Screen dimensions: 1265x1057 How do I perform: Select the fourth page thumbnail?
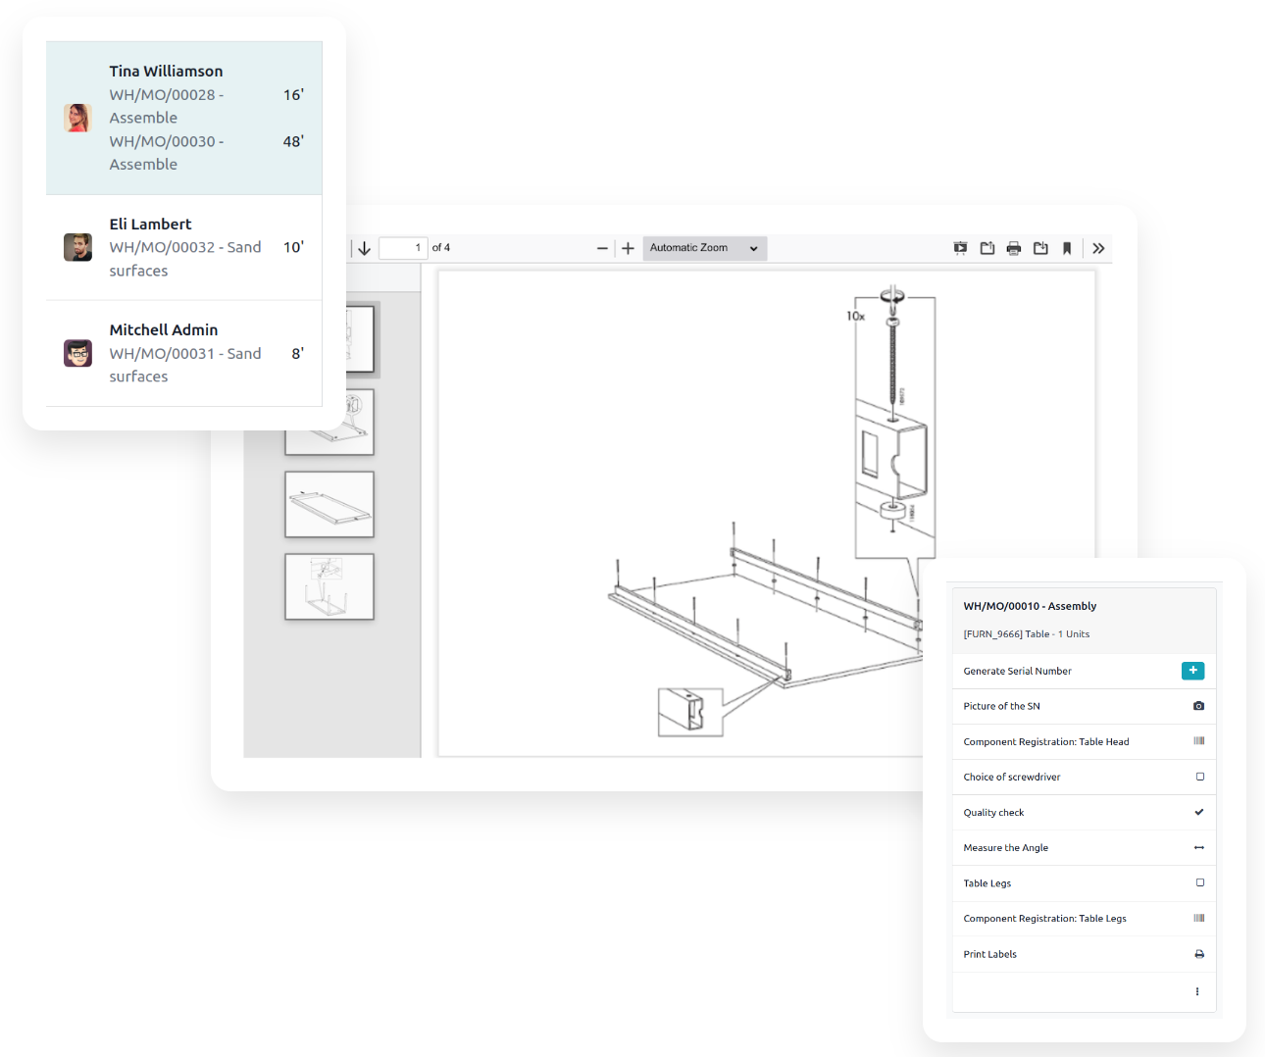coord(329,586)
